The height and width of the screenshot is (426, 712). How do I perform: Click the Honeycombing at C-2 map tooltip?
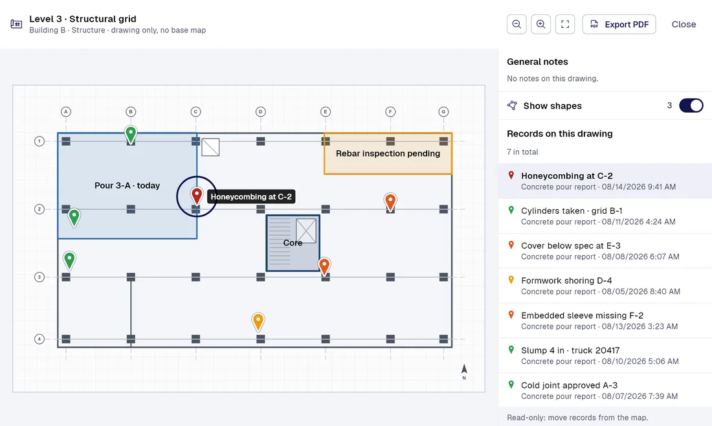pos(251,197)
